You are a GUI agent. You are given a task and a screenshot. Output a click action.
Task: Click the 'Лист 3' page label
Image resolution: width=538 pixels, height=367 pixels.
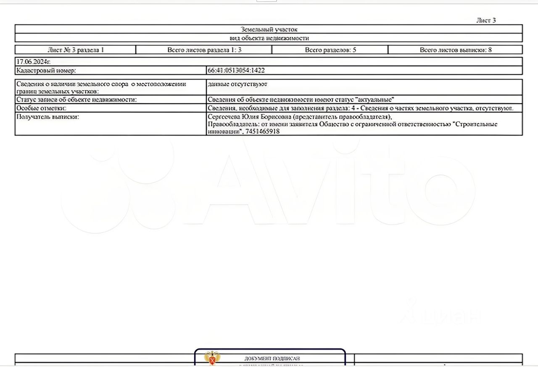click(x=486, y=20)
